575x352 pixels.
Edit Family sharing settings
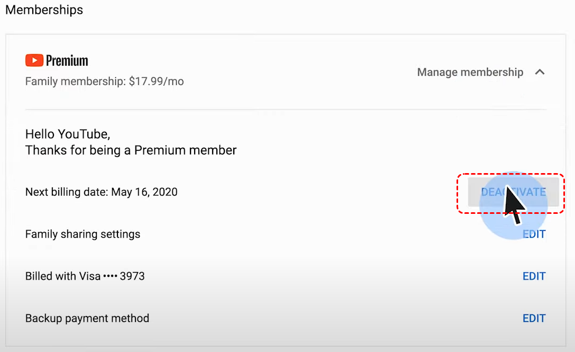point(534,234)
